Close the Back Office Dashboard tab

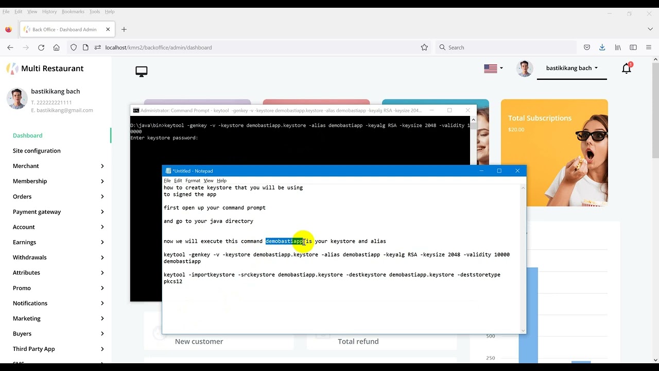[108, 29]
